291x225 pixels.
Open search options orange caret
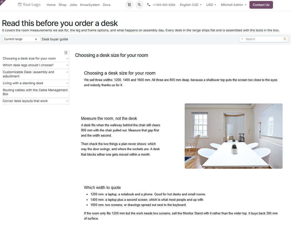(242, 39)
